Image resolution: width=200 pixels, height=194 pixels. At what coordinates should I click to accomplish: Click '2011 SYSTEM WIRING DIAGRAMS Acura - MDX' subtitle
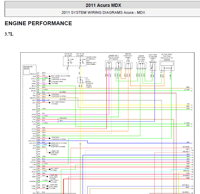[x=103, y=12]
